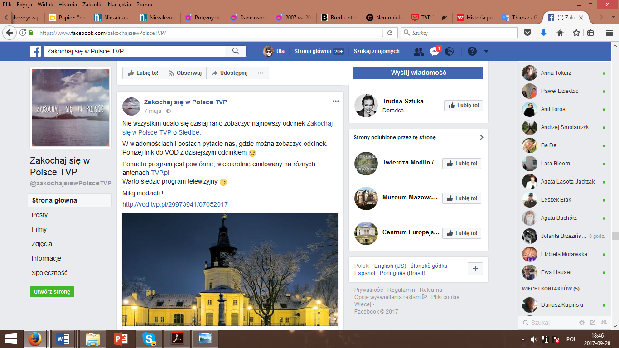Open Pocket icon in Firefox toolbar

click(527, 33)
